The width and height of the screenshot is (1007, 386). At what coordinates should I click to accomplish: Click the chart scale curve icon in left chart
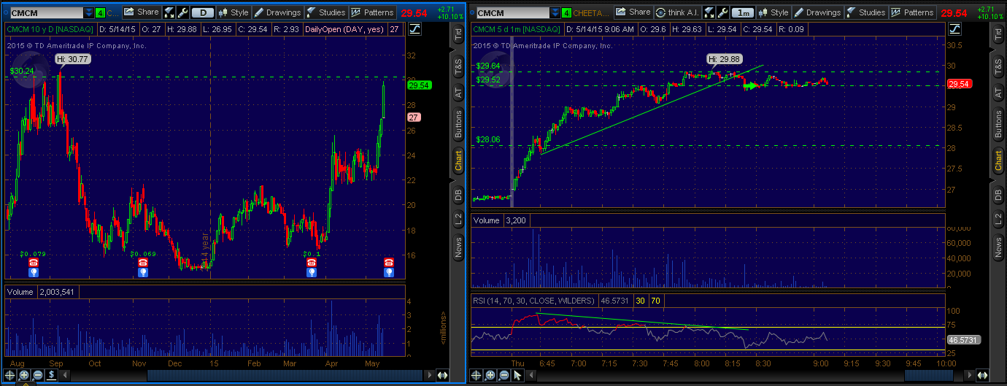click(414, 28)
